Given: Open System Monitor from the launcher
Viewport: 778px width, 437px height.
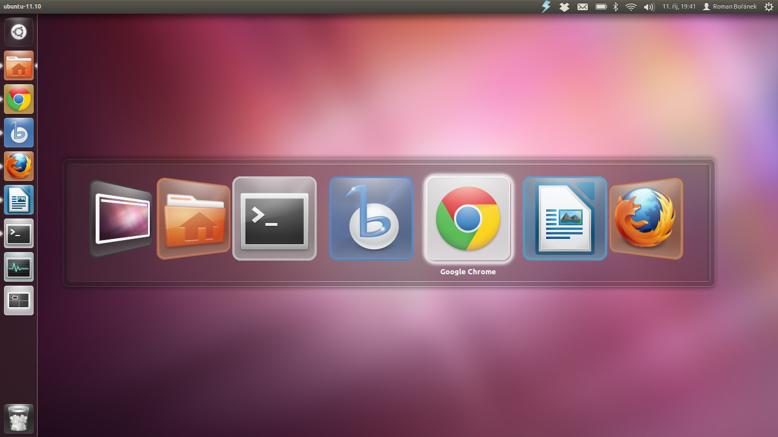Looking at the screenshot, I should [x=19, y=267].
